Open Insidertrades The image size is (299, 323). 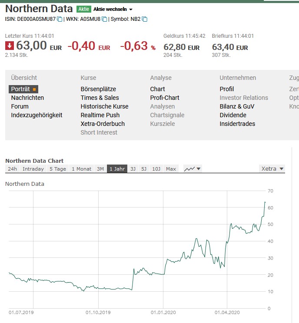(x=237, y=124)
